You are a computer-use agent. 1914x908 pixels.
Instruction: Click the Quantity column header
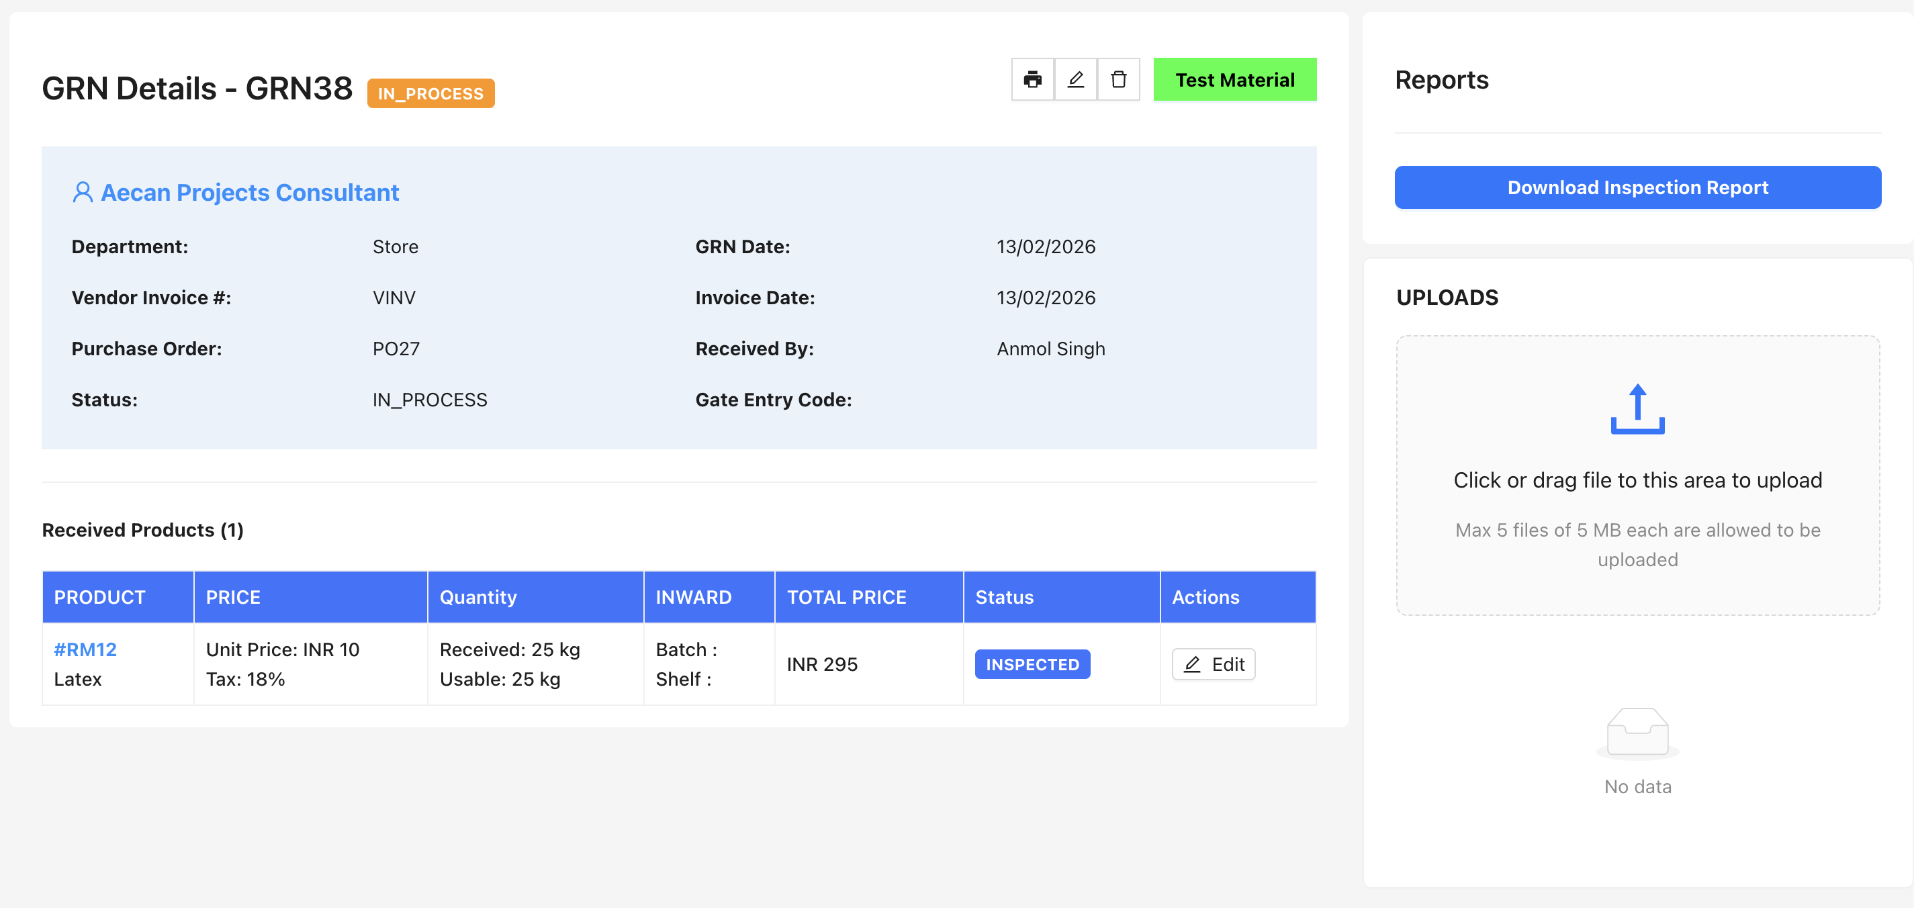477,598
